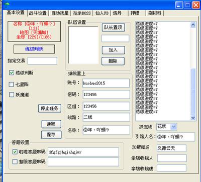The width and height of the screenshot is (201, 182).
Task: Click the 删除 button
Action: 113,61
